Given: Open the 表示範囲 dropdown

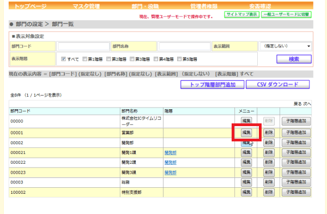Looking at the screenshot, I should pos(286,46).
